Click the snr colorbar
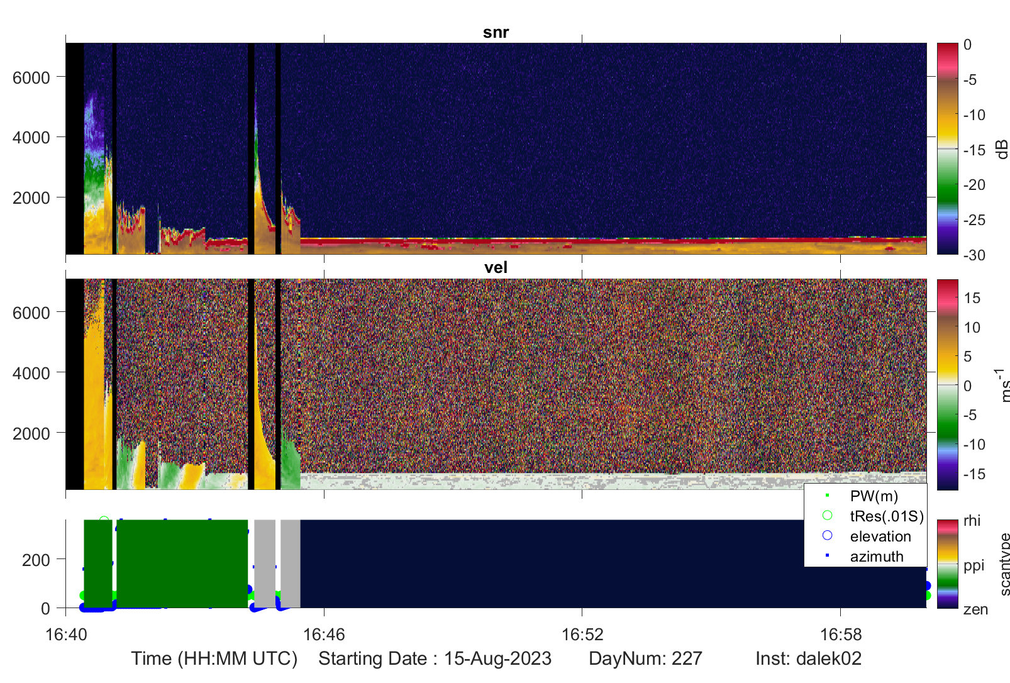The height and width of the screenshot is (683, 1010). click(x=947, y=148)
